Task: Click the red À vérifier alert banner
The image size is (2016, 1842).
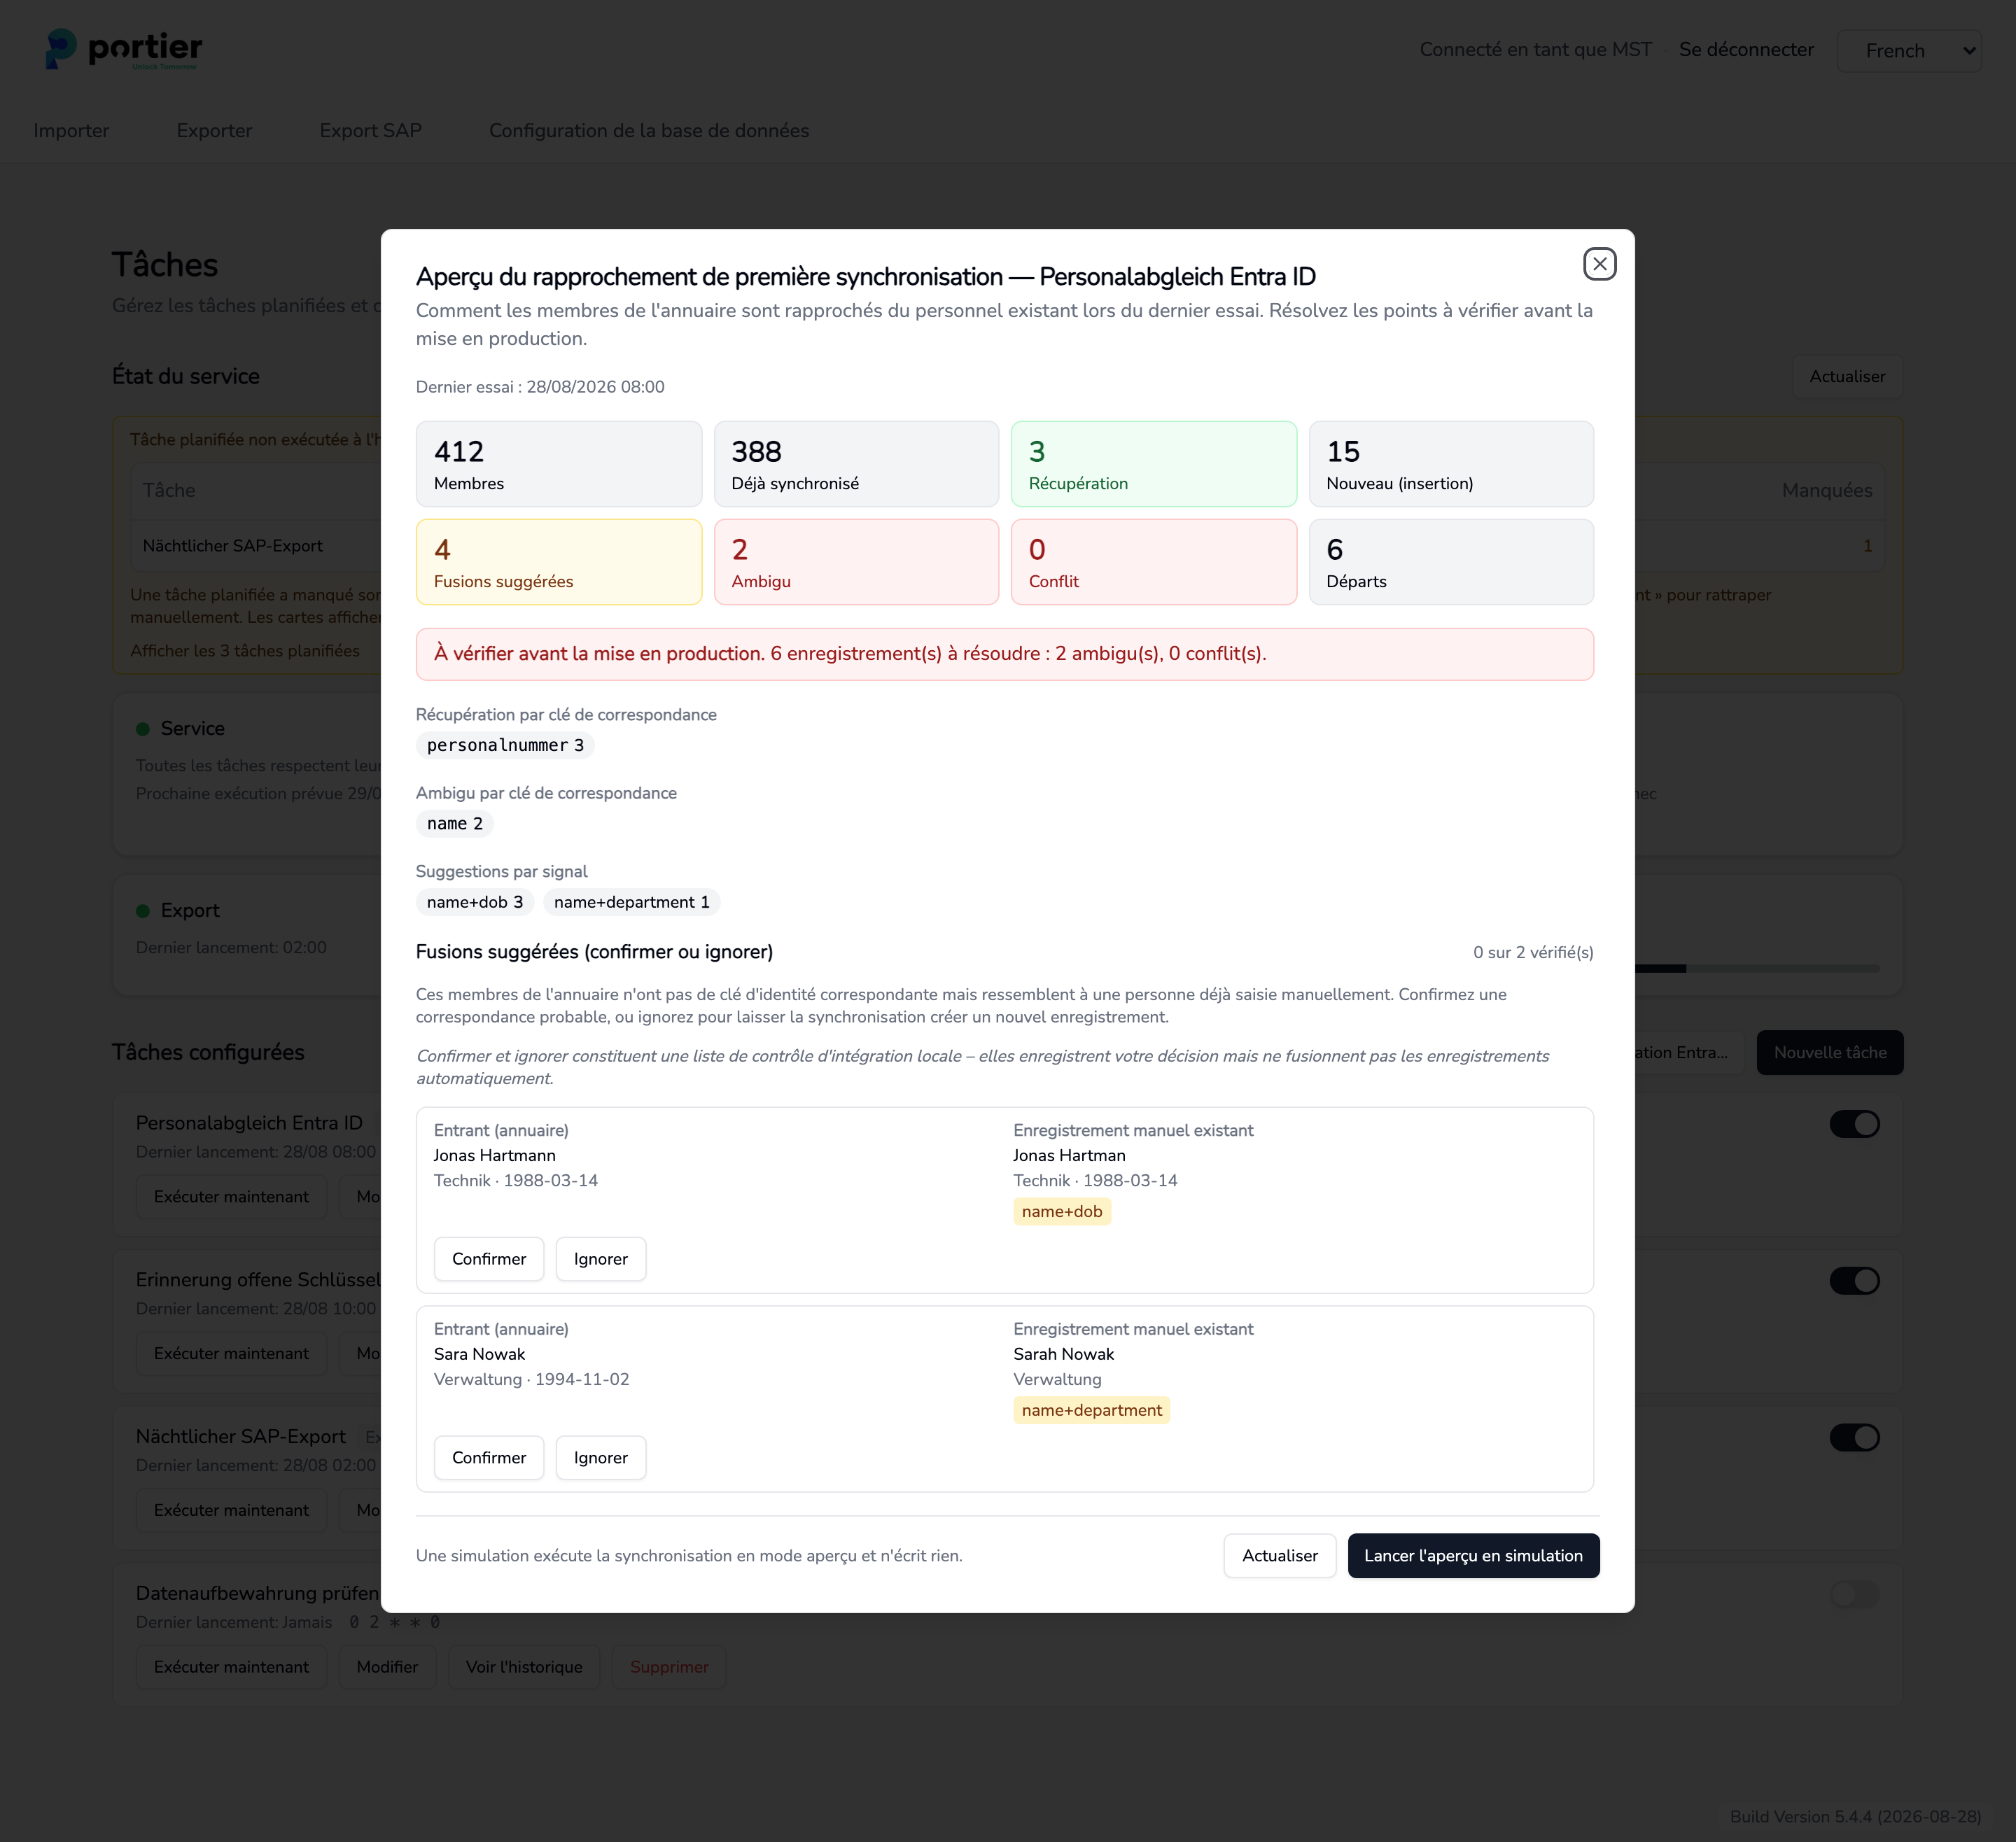Action: pyautogui.click(x=1004, y=654)
